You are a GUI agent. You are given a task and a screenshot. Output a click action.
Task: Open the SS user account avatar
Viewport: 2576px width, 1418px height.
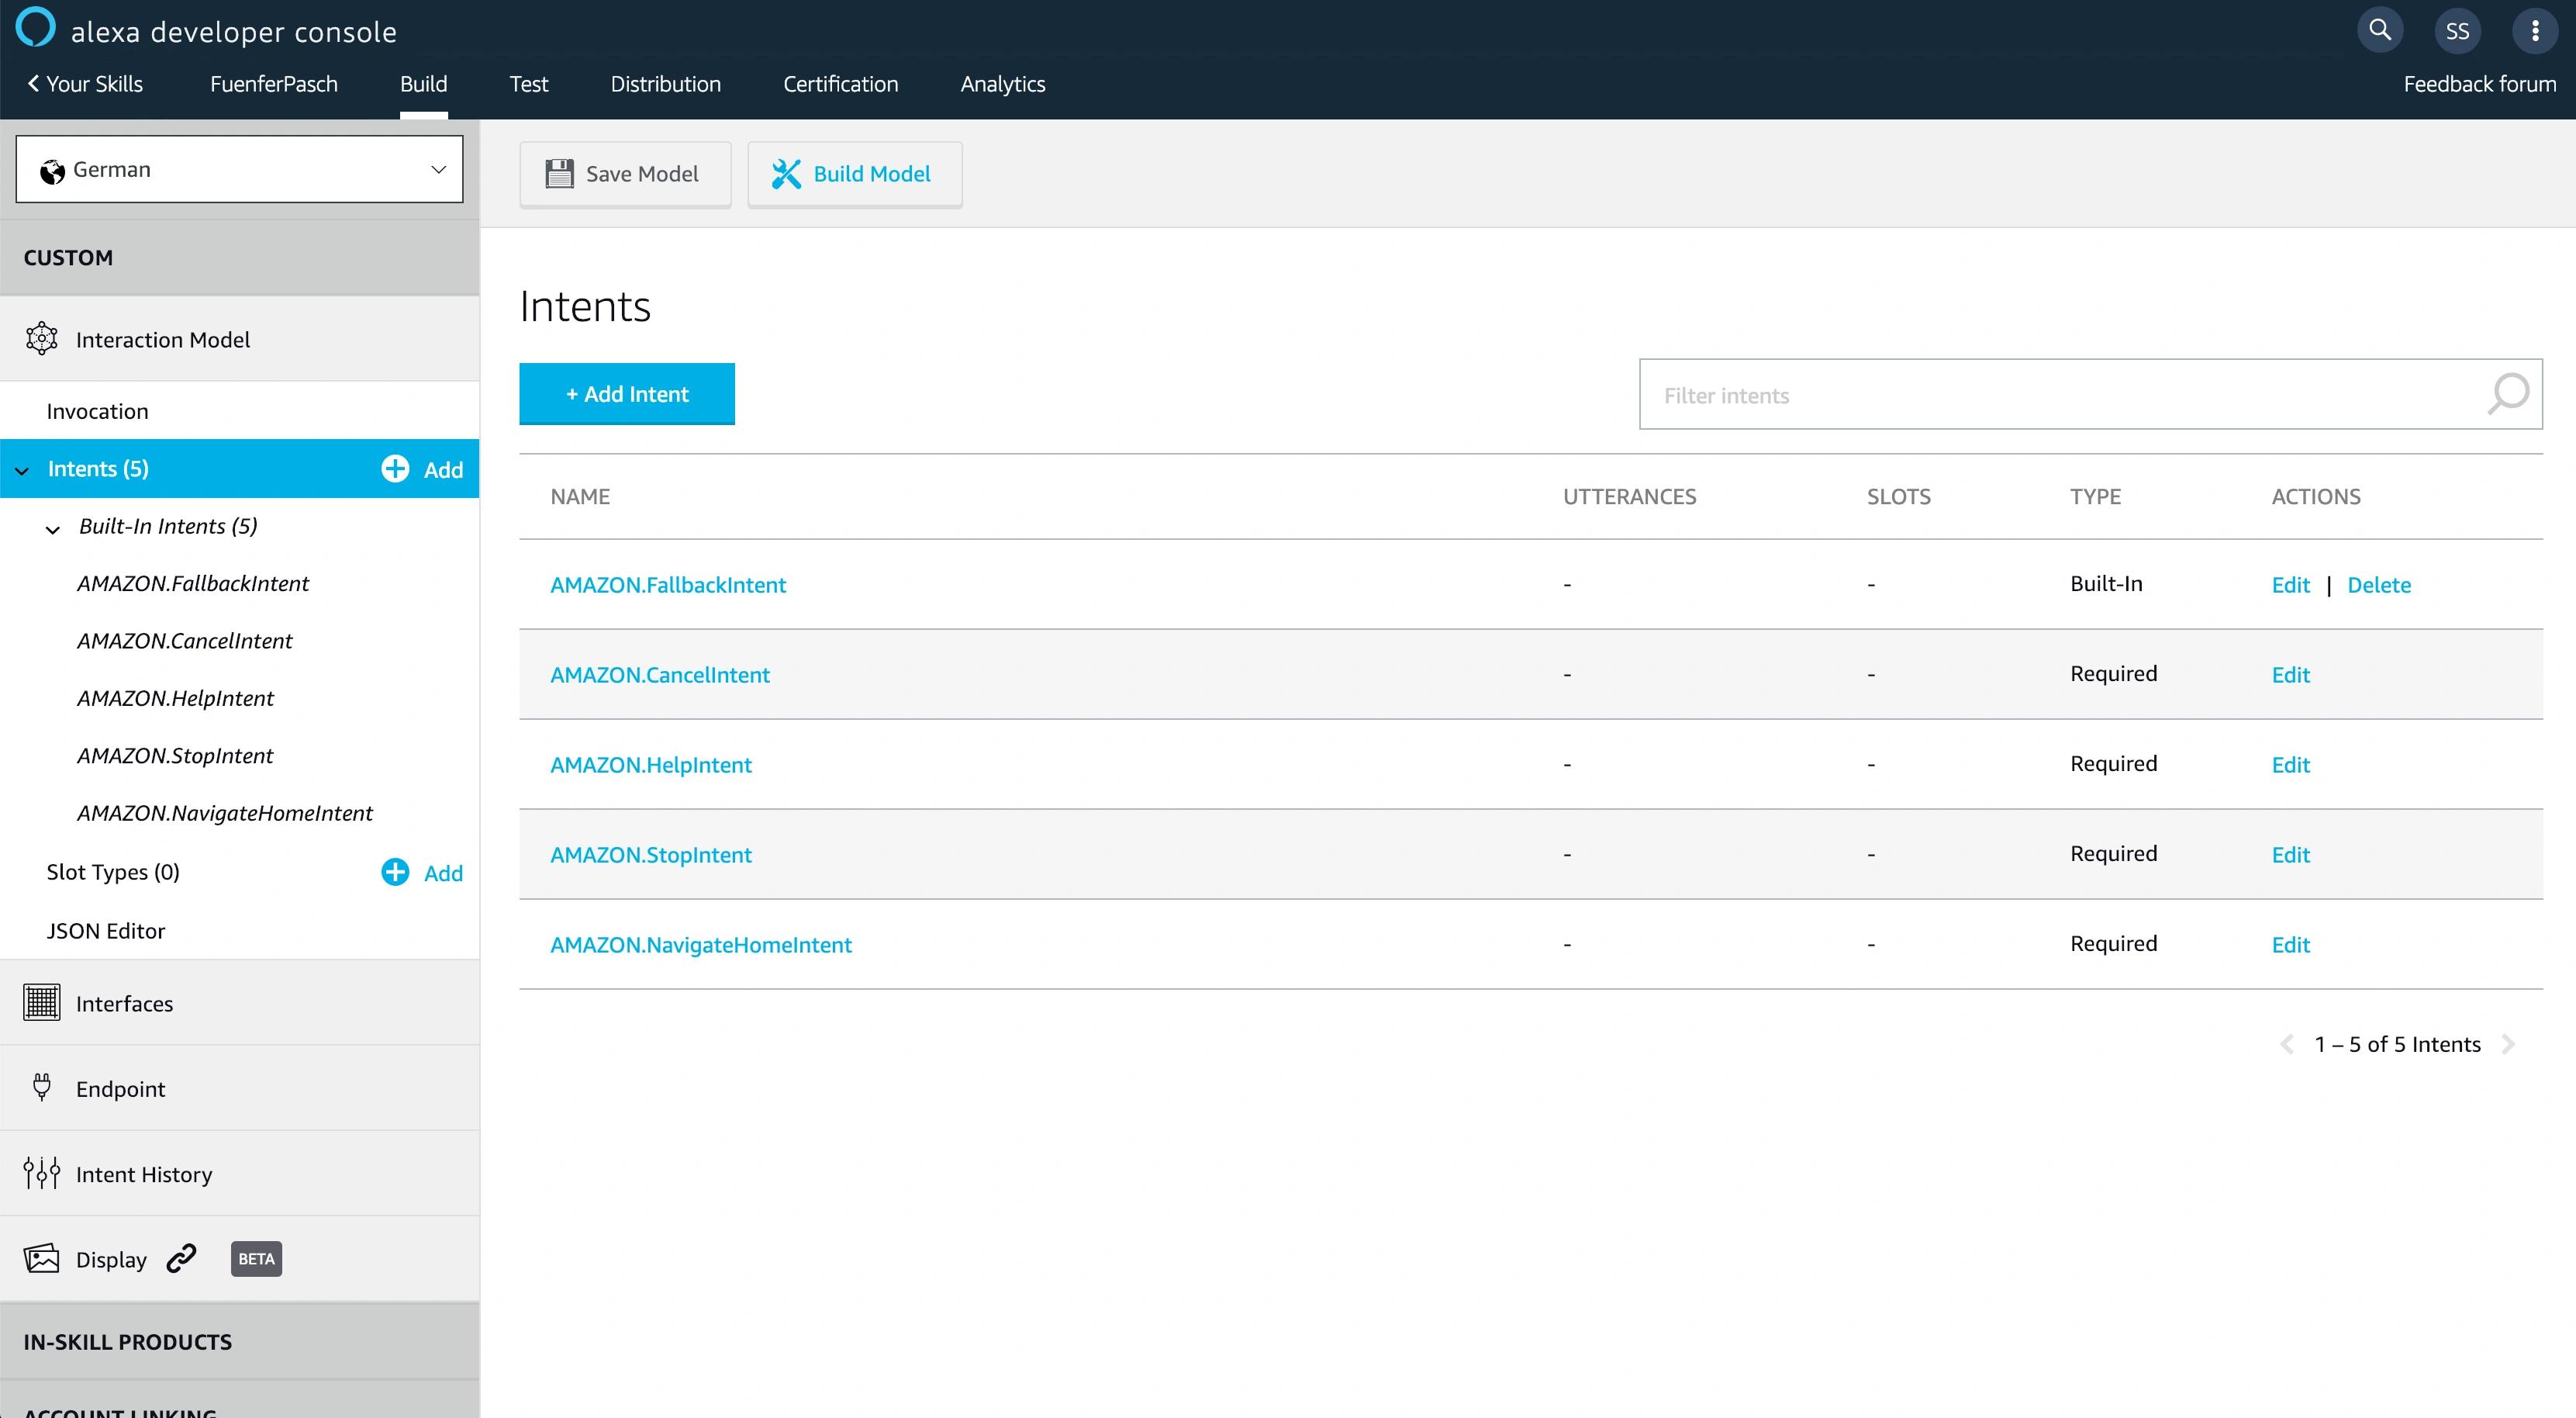(x=2457, y=31)
